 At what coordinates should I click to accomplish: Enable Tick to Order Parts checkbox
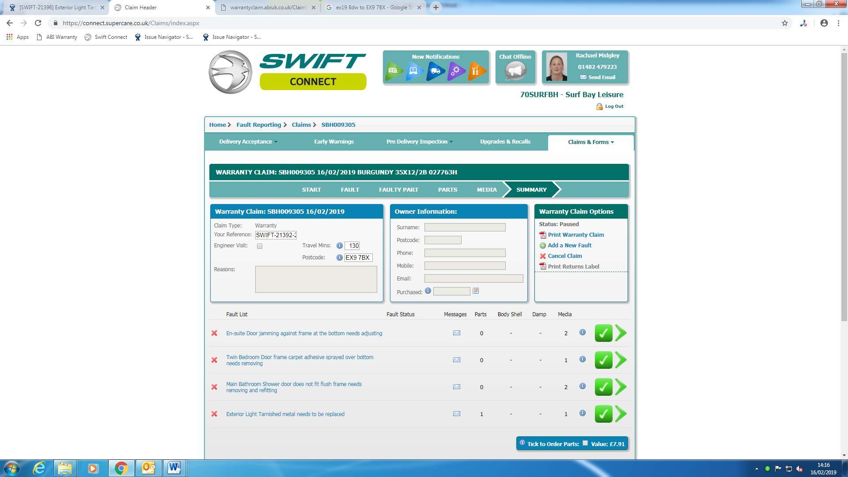585,443
